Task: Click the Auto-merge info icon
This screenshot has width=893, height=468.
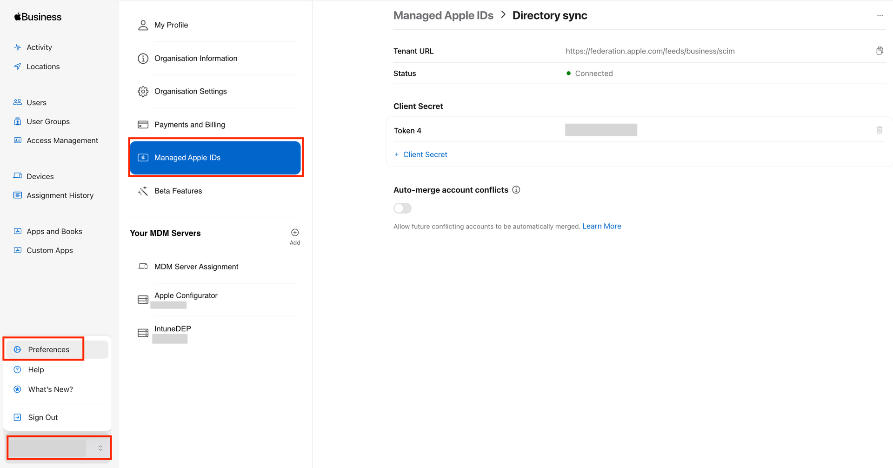Action: point(516,190)
